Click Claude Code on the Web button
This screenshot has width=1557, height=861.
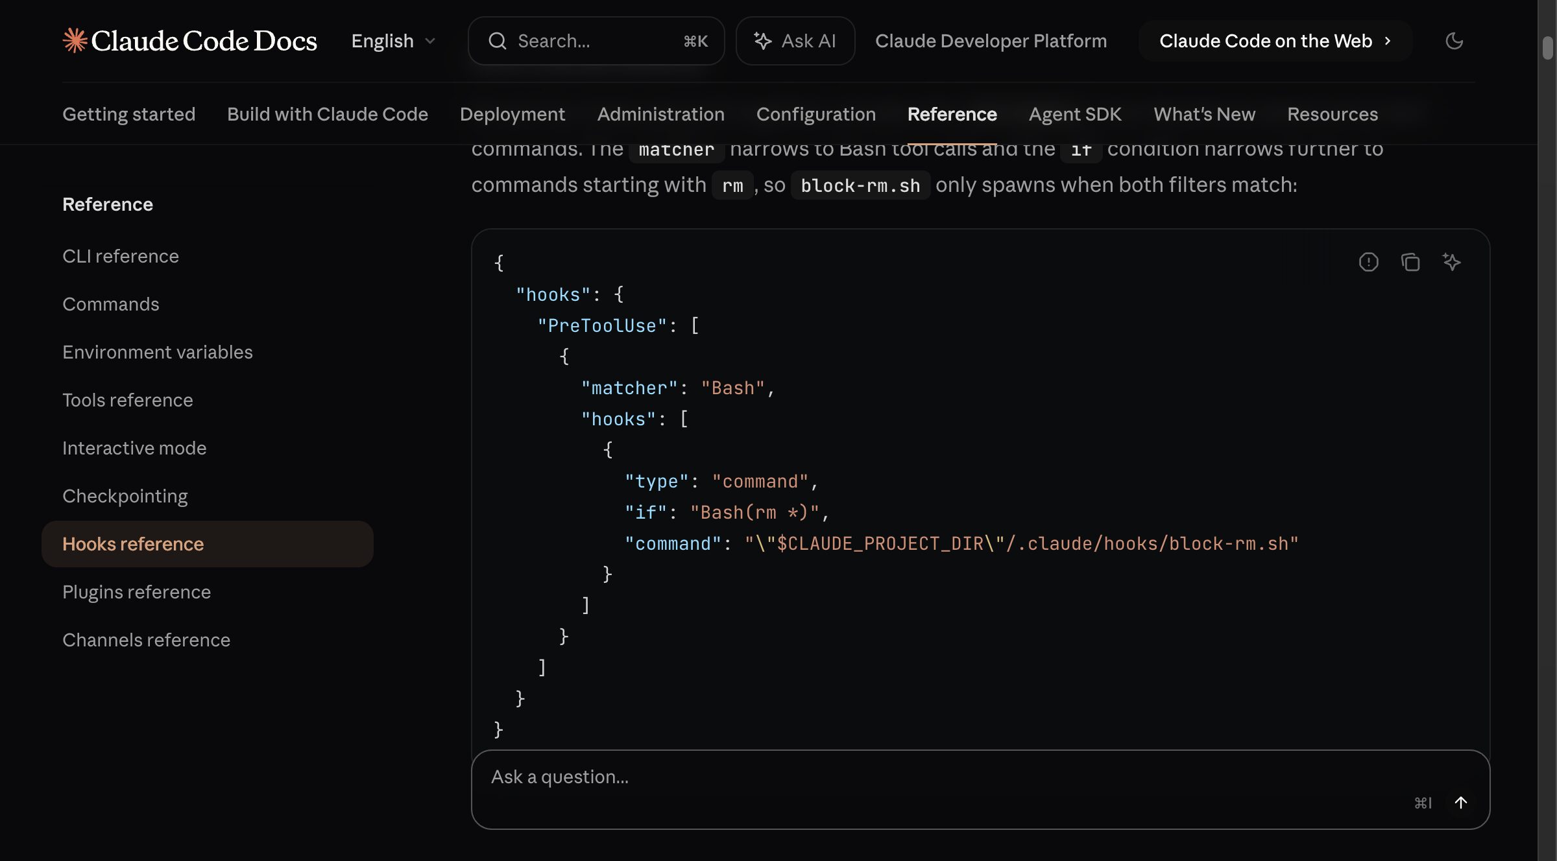click(x=1275, y=41)
